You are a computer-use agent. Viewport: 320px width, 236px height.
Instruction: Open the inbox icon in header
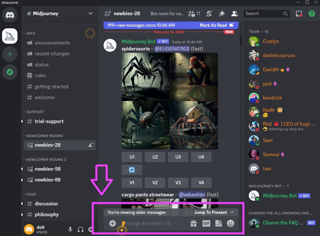(x=299, y=14)
